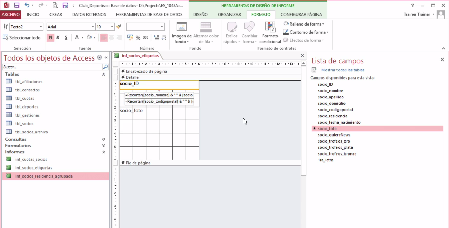Click the Seleccionar todo button
Image resolution: width=449 pixels, height=228 pixels.
[22, 37]
